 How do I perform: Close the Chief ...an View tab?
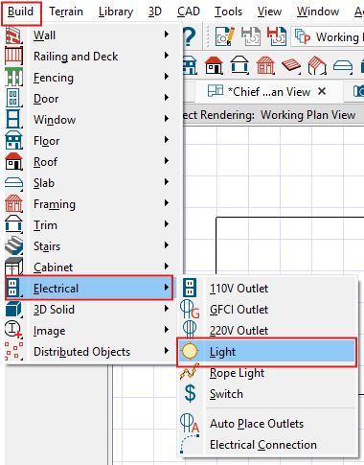click(322, 91)
